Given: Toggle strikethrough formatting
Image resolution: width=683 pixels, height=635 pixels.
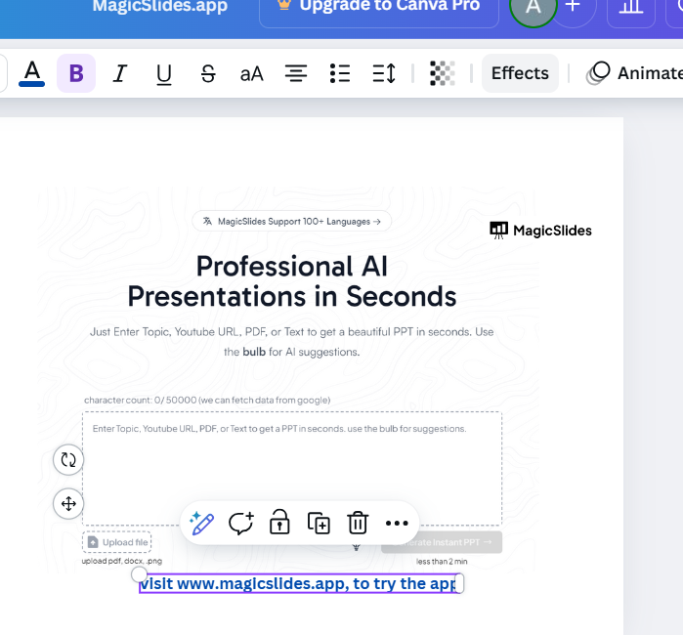Looking at the screenshot, I should (x=208, y=73).
